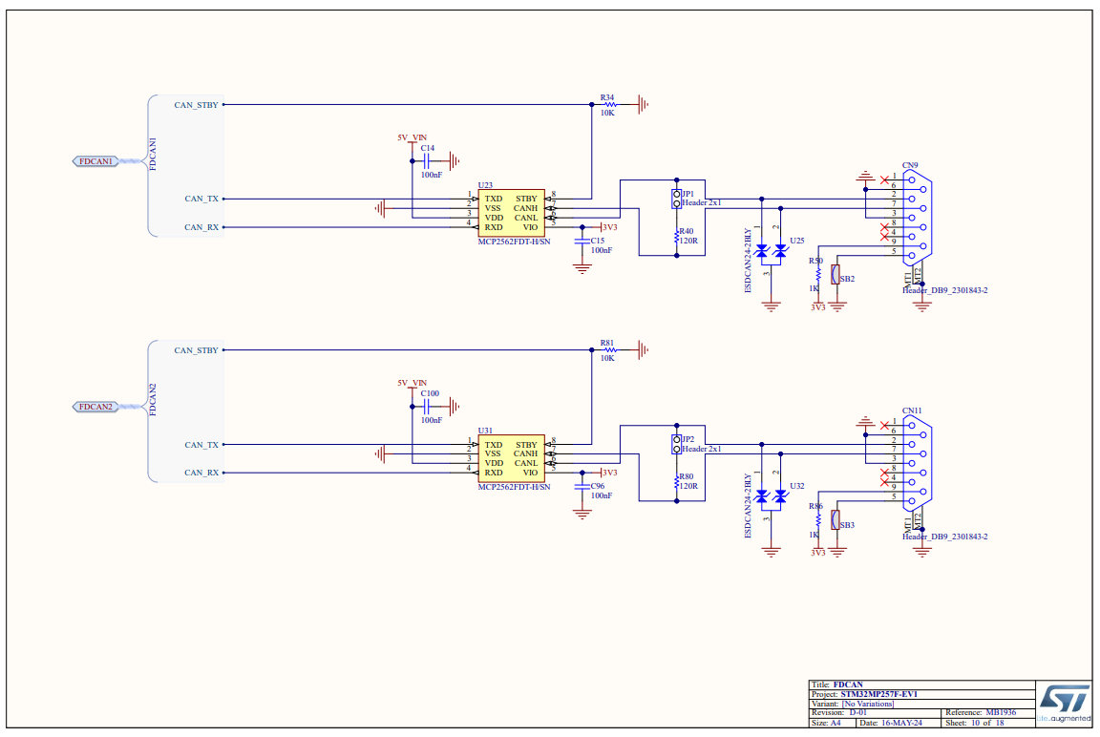Click reference value MB1936
Viewport: 1100px width, 737px height.
tap(1001, 712)
